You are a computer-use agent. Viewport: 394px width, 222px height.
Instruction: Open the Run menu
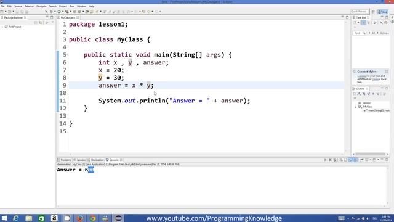(72, 6)
